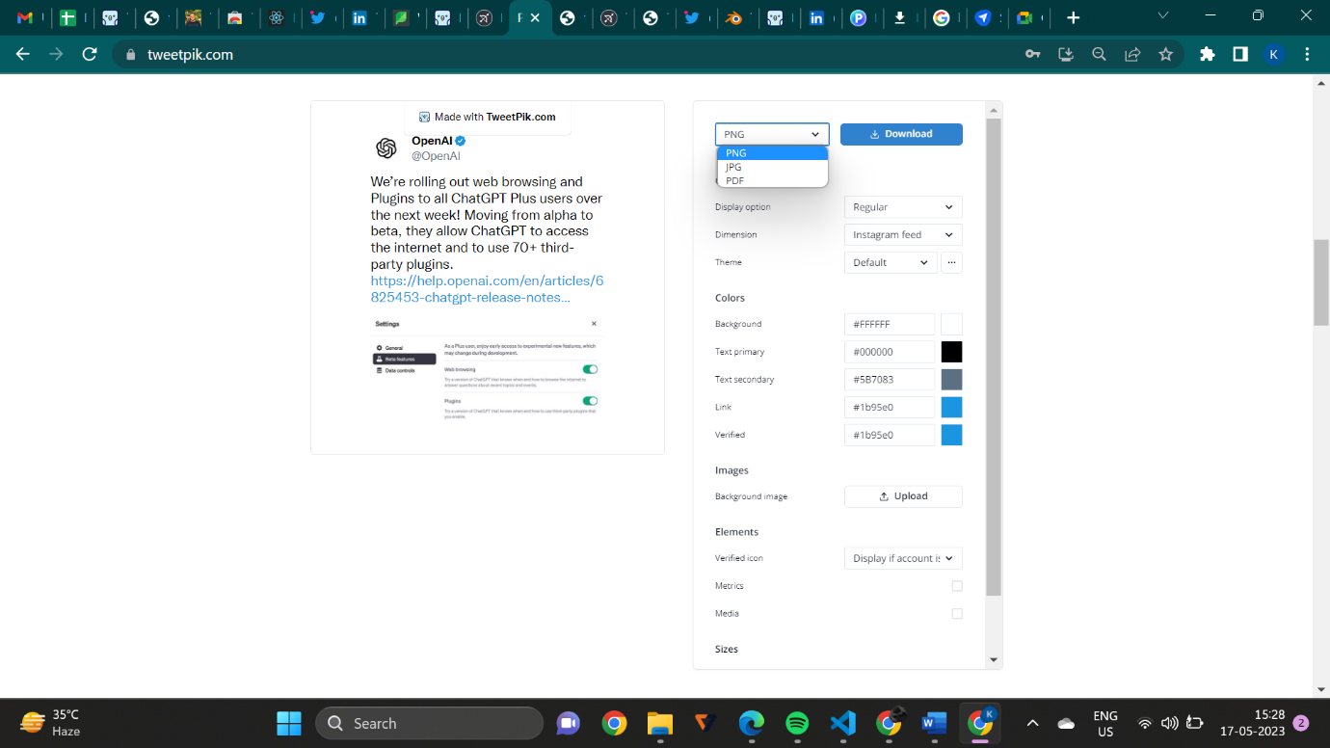Image resolution: width=1330 pixels, height=748 pixels.
Task: Open the gray Text secondary swatch
Action: 951,380
